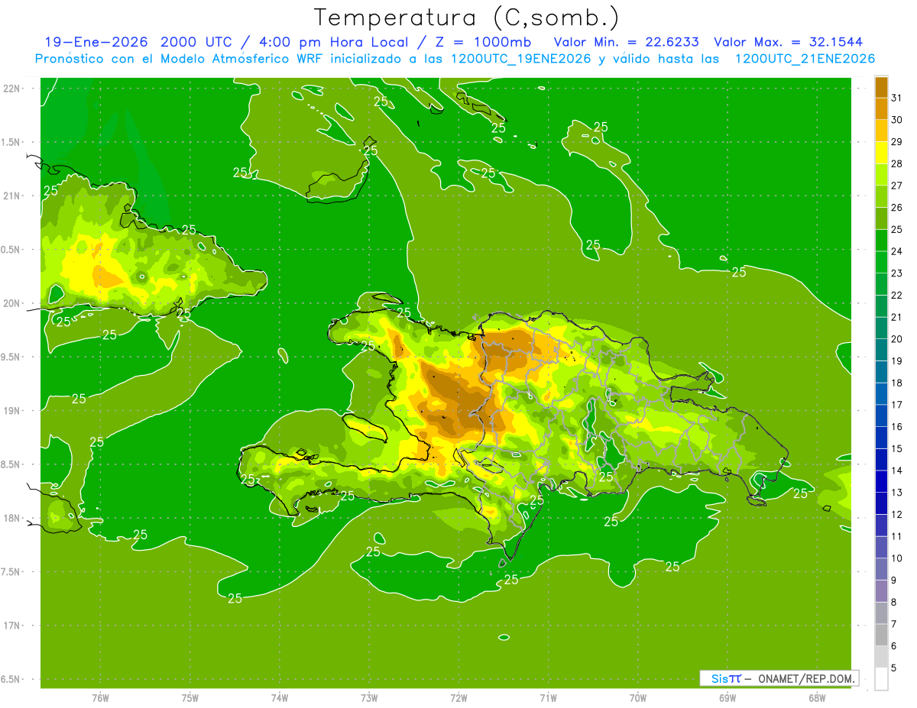Pick the orange swatch between 30 and 31
The image size is (917, 708).
click(881, 108)
